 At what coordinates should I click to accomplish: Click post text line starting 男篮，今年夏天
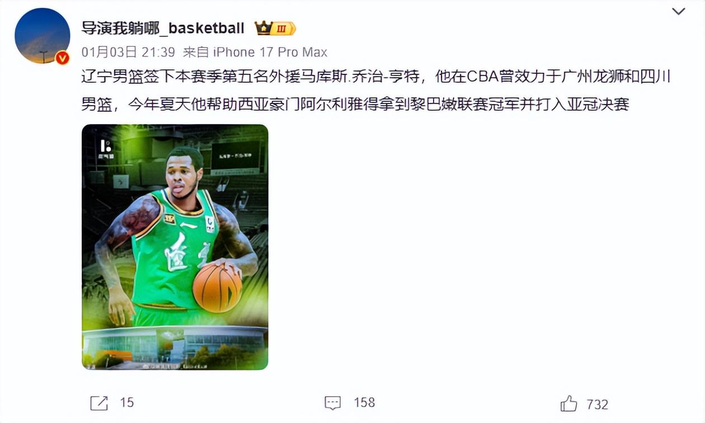[x=355, y=104]
